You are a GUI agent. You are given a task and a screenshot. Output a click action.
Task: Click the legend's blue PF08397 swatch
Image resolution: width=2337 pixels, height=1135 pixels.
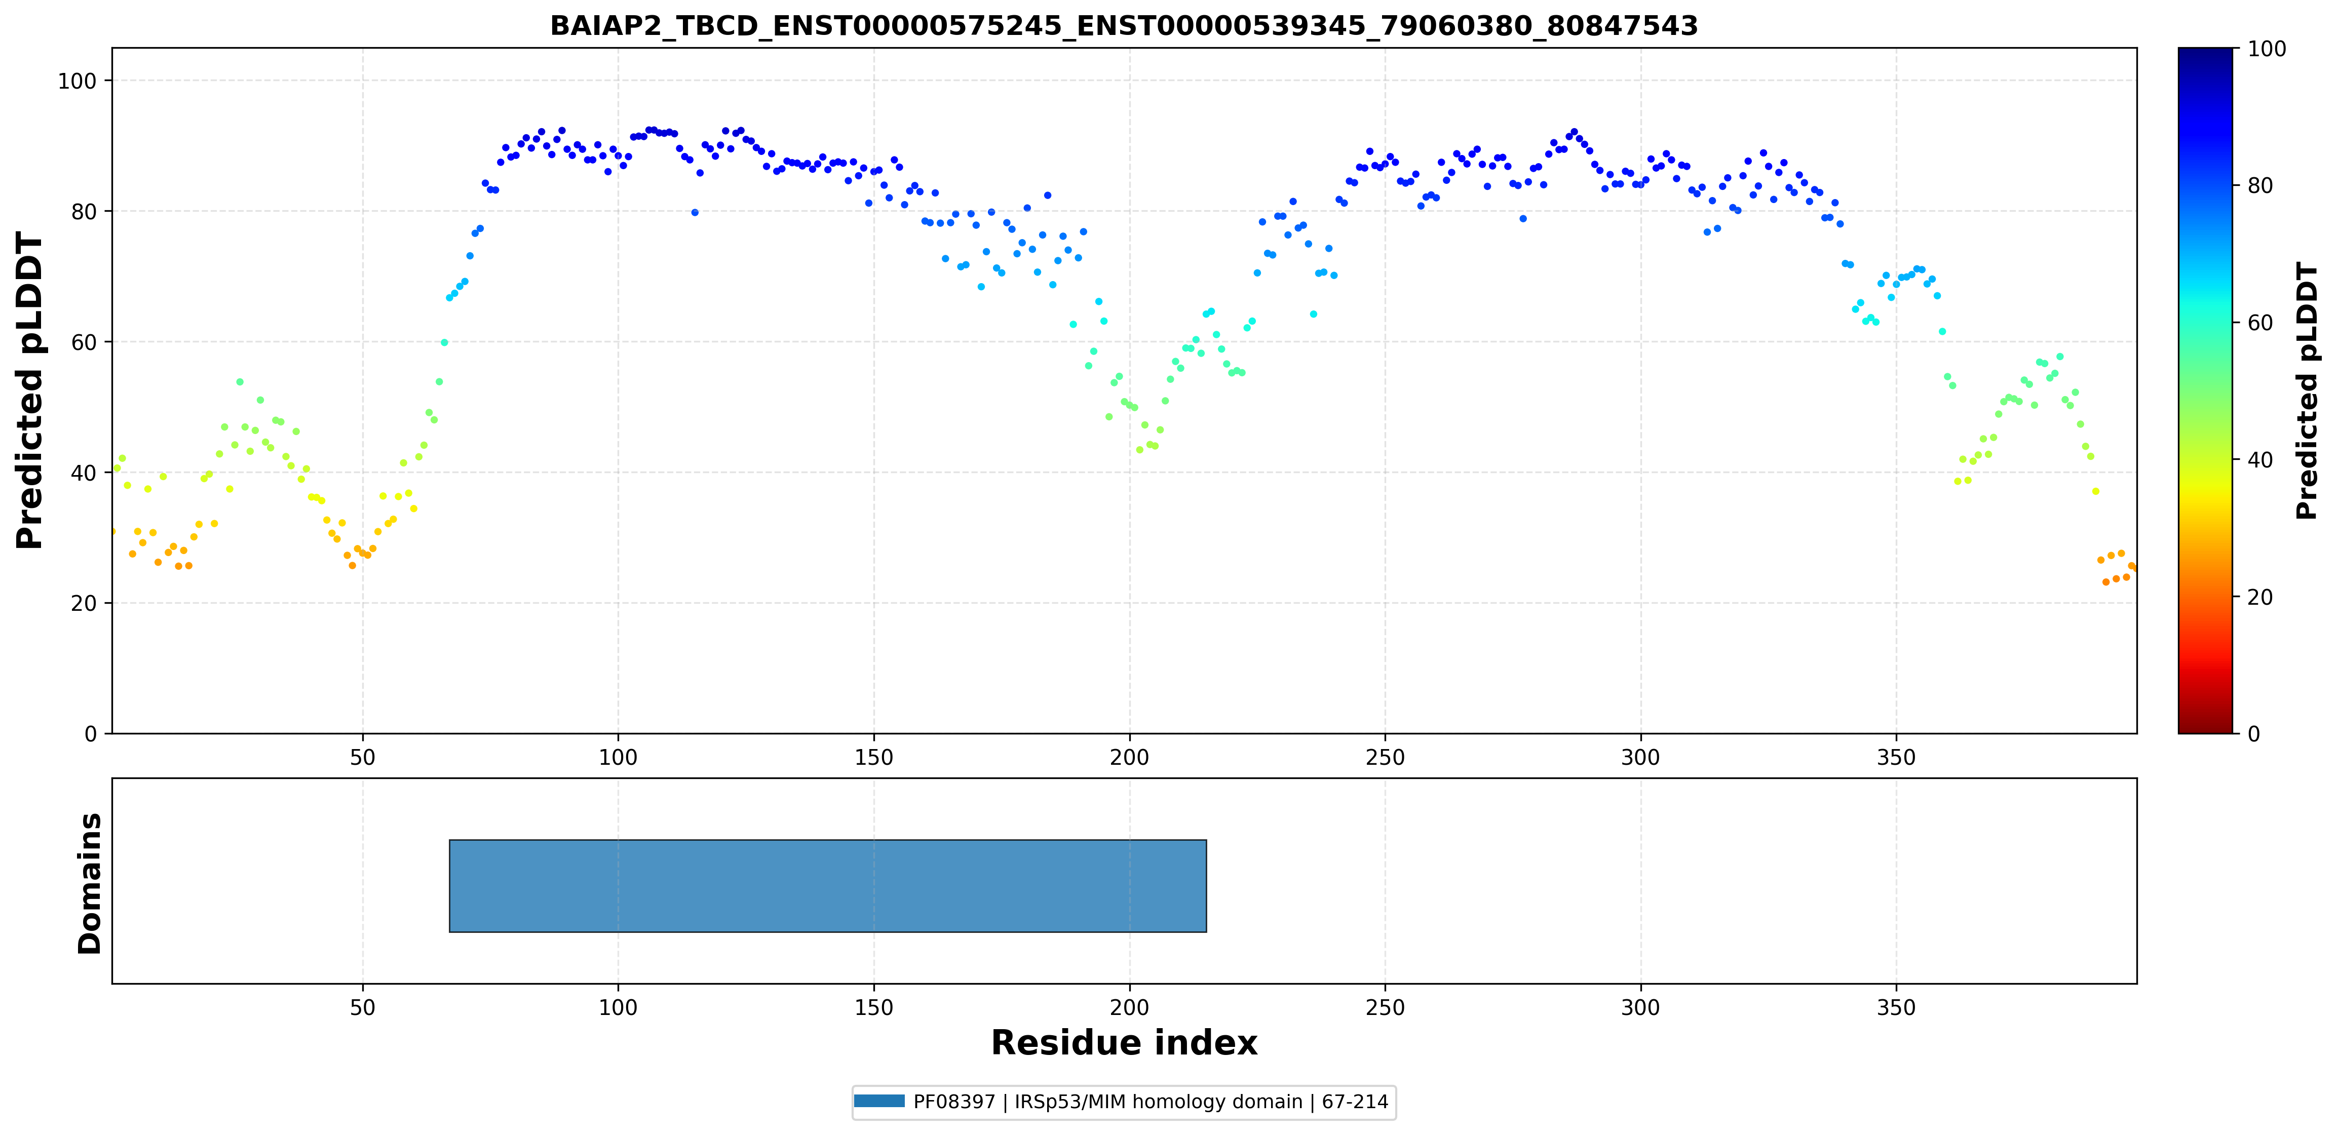(879, 1101)
